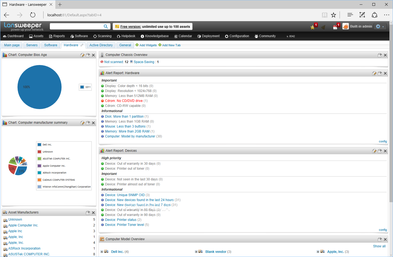Click the dark leaf icon in header
This screenshot has height=257, width=393.
pos(324,27)
